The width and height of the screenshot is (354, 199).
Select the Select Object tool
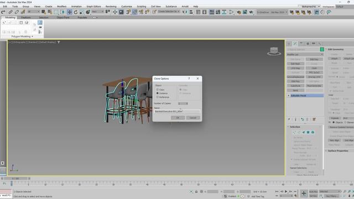pyautogui.click(x=43, y=12)
